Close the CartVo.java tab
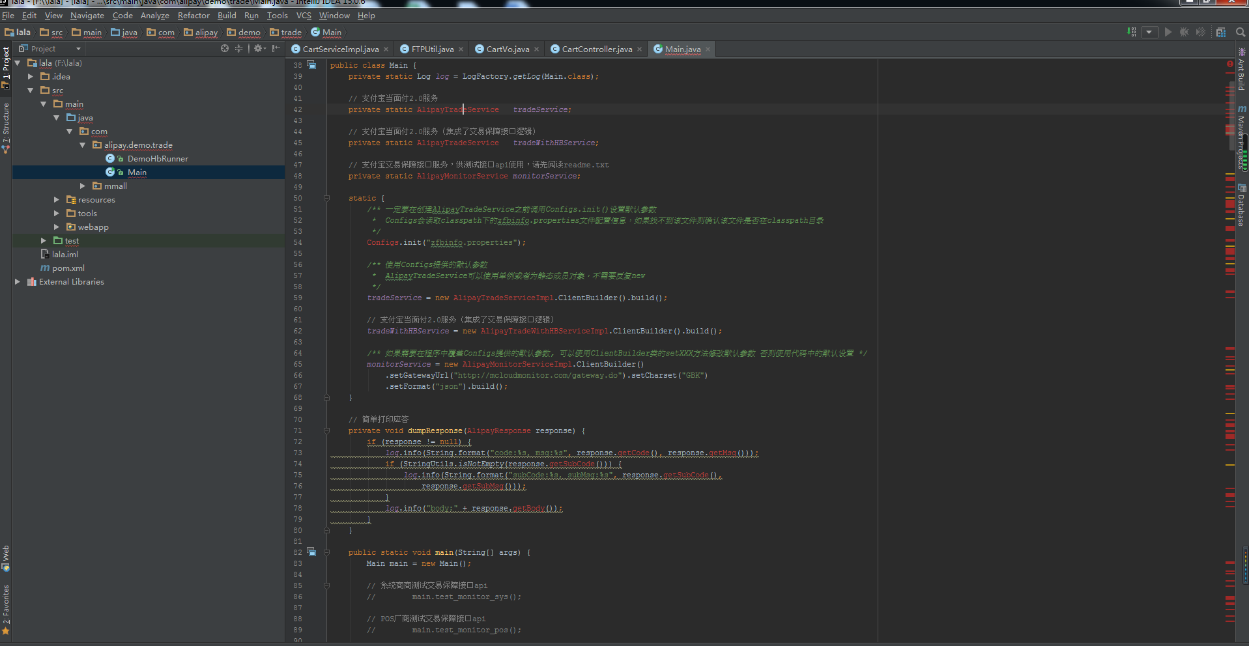 pyautogui.click(x=537, y=49)
